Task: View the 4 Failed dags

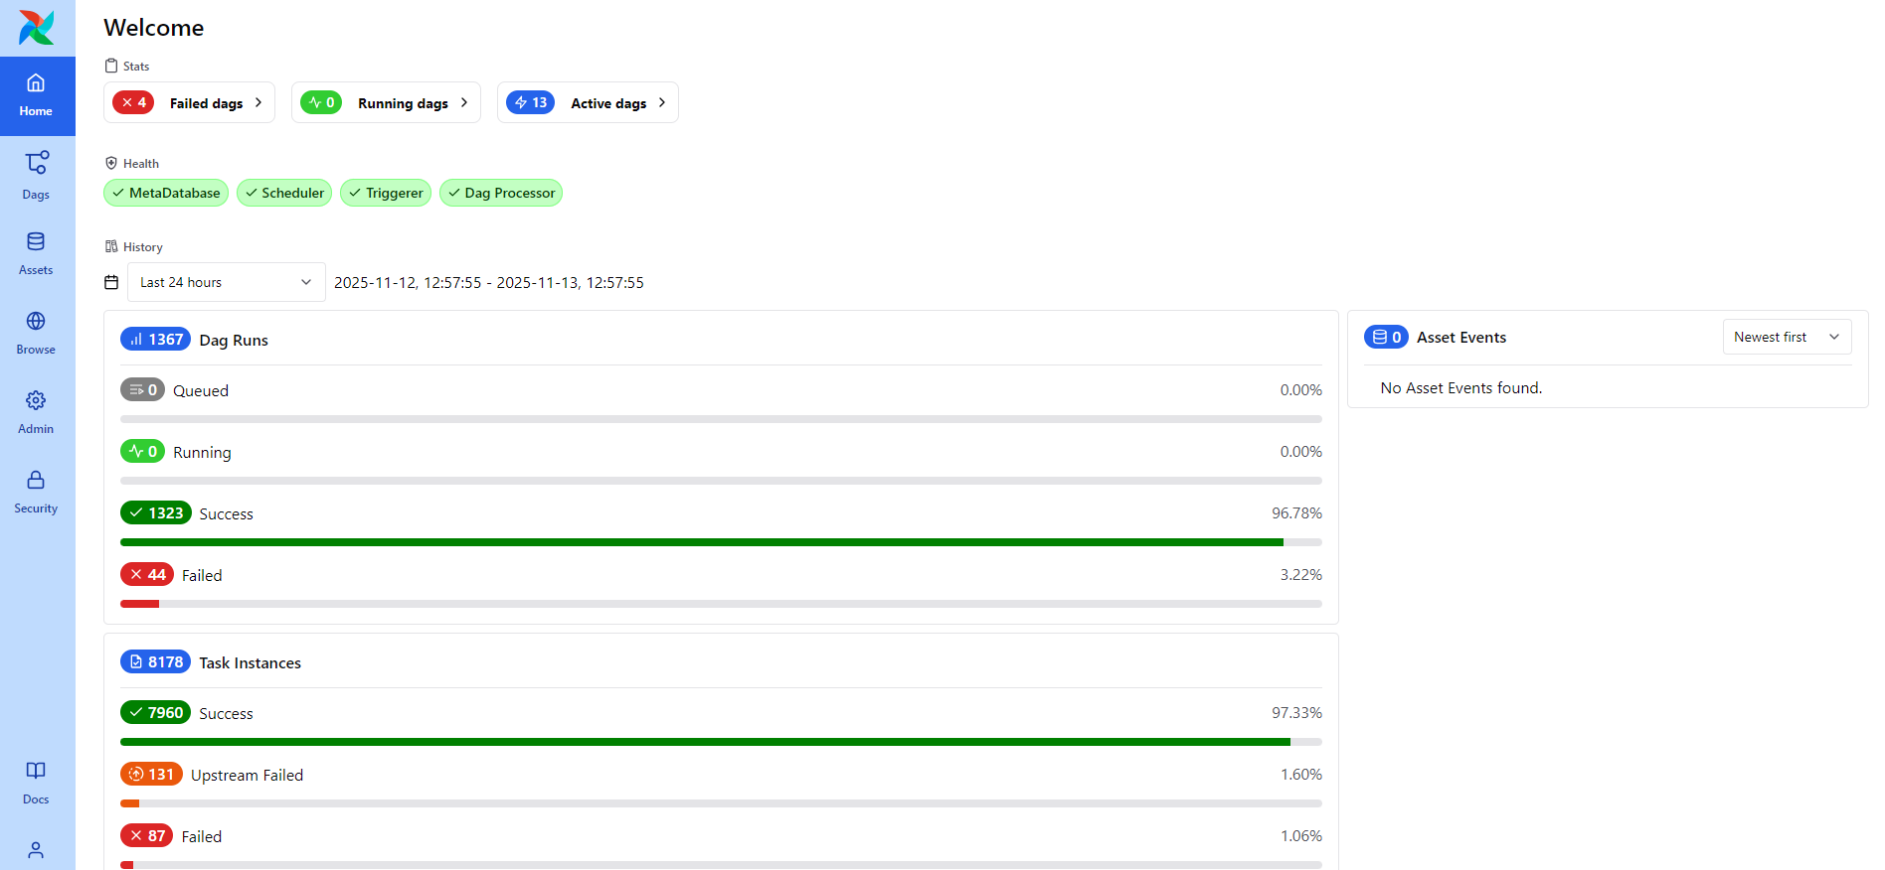Action: coord(189,103)
